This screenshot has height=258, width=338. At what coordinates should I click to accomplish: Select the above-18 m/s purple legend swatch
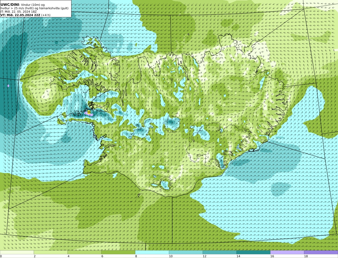321,252
